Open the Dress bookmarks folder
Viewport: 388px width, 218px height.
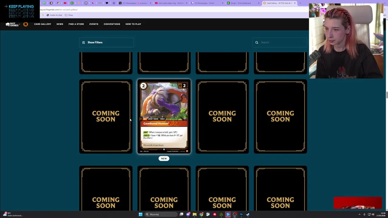[69, 15]
